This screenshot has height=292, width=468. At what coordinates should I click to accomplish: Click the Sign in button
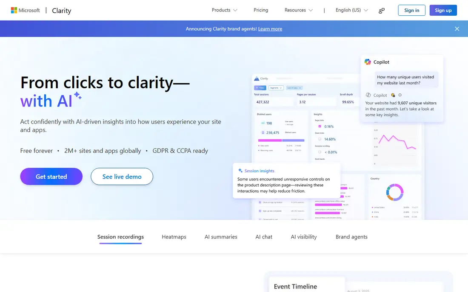[x=411, y=11]
